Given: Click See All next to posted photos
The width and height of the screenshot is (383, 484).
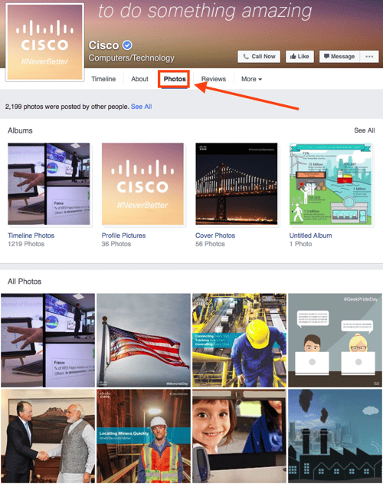Looking at the screenshot, I should [141, 107].
